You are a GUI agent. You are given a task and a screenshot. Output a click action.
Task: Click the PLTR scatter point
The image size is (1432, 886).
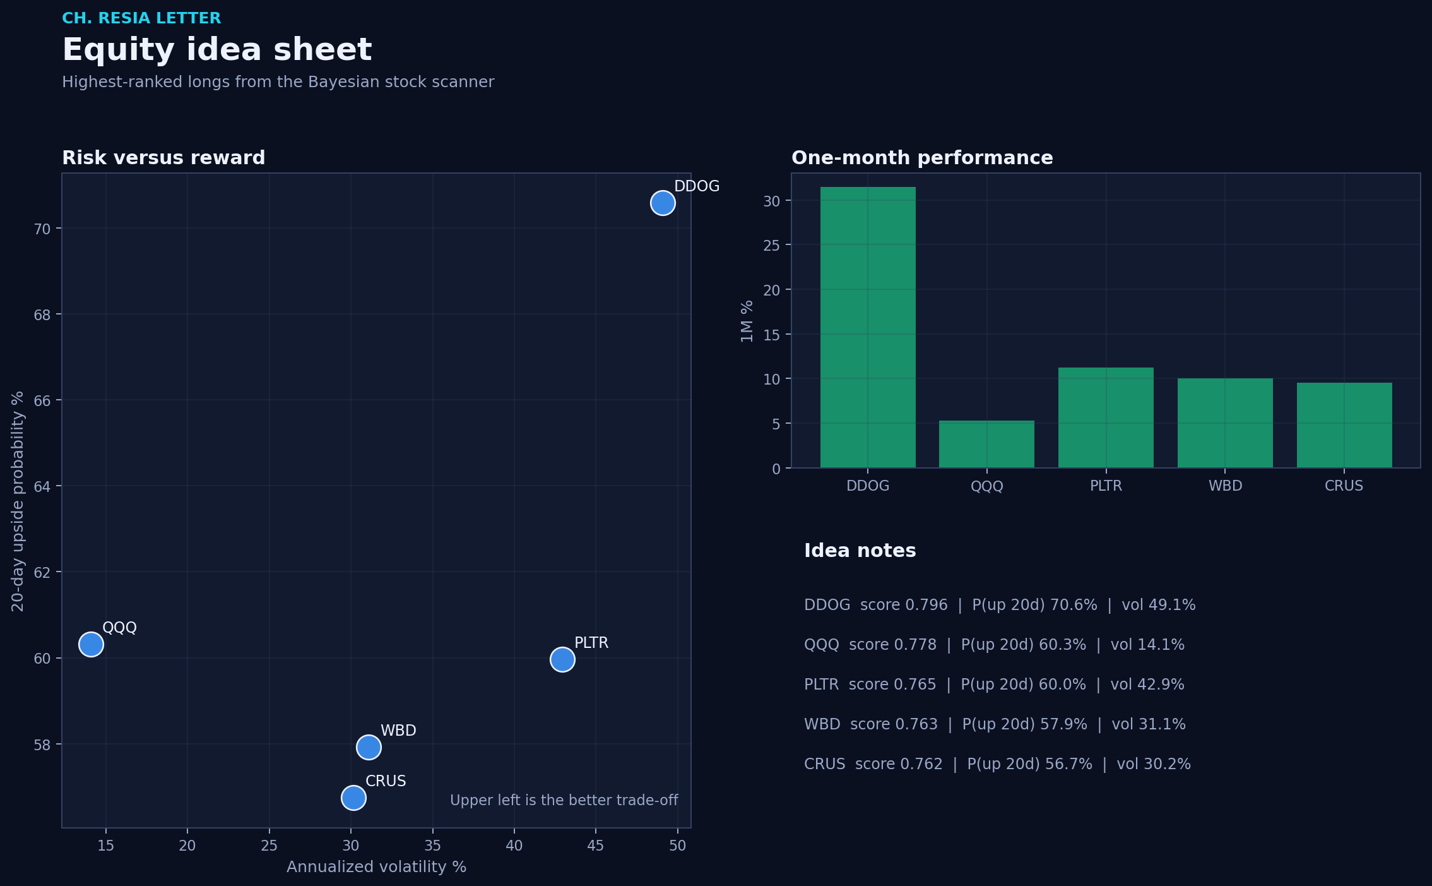562,659
